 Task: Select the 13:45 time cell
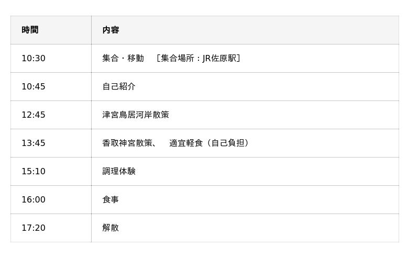(34, 143)
